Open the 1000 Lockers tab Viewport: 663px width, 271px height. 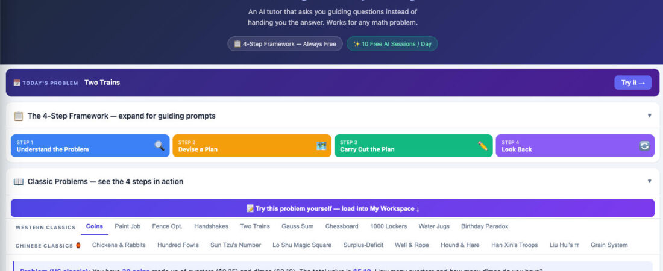tap(389, 226)
